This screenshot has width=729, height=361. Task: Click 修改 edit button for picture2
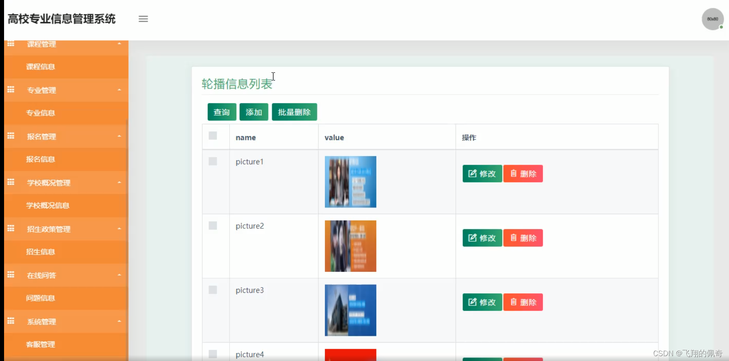482,238
